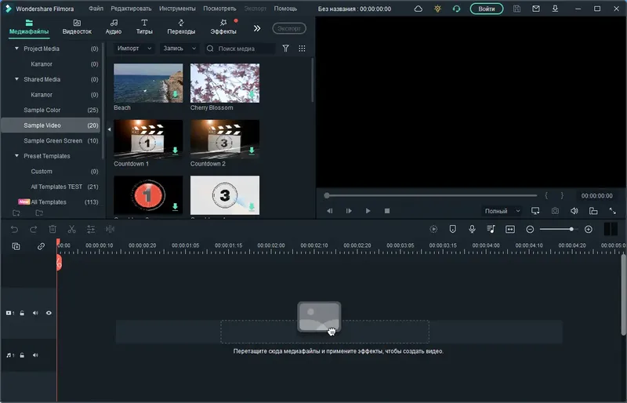This screenshot has height=403, width=627.
Task: Click the split scissors icon in timeline toolbar
Action: (x=71, y=229)
